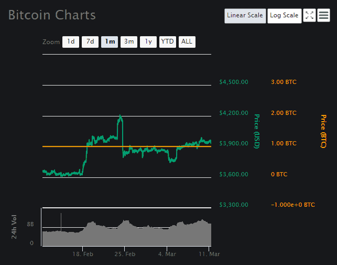Image resolution: width=337 pixels, height=265 pixels.
Task: Click the Price (BTC) axis title
Action: [x=323, y=131]
